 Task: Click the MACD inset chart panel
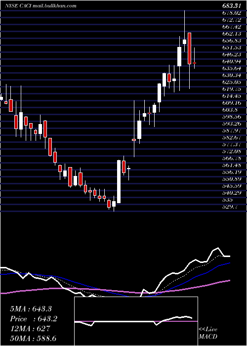click(136, 321)
